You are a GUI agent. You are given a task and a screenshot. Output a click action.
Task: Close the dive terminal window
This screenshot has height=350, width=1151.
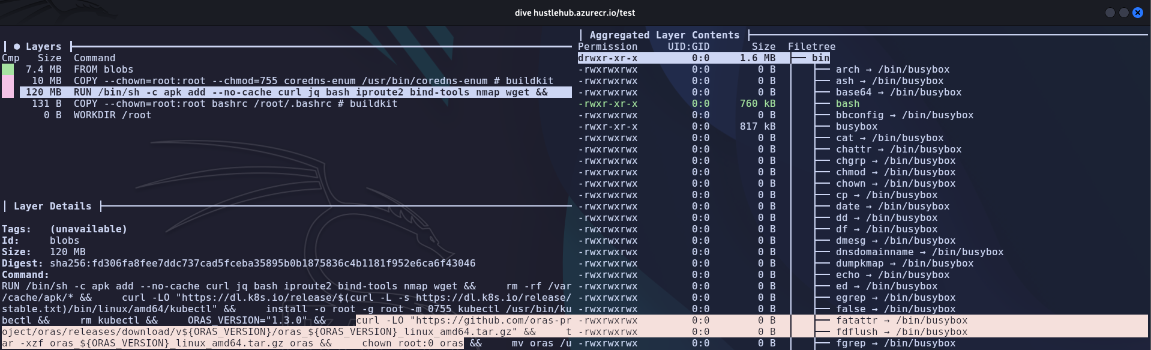(1137, 13)
